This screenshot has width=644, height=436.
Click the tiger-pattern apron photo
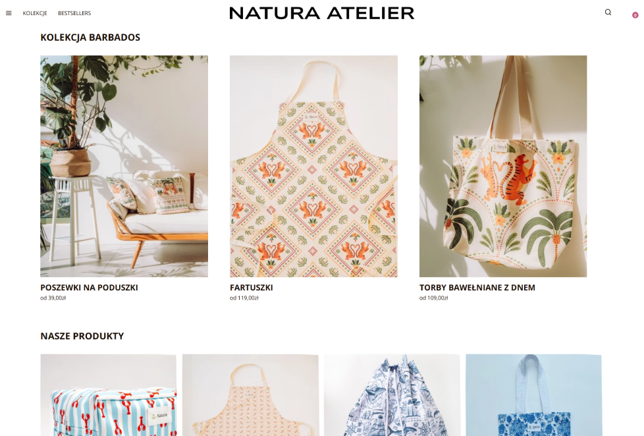point(313,167)
